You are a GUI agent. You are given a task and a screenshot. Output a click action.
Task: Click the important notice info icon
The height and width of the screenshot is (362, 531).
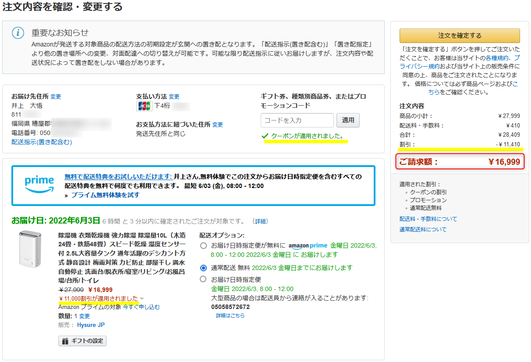pyautogui.click(x=18, y=33)
